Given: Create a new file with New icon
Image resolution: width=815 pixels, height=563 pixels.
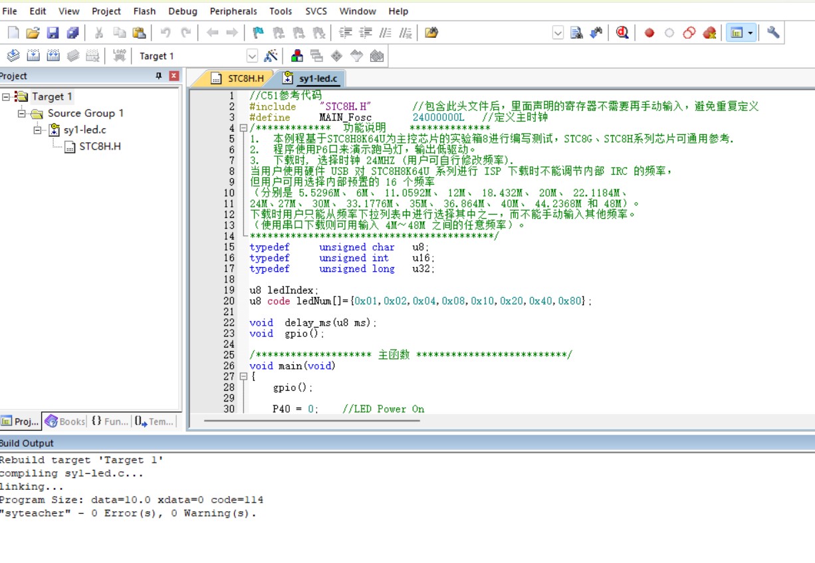Looking at the screenshot, I should (13, 33).
